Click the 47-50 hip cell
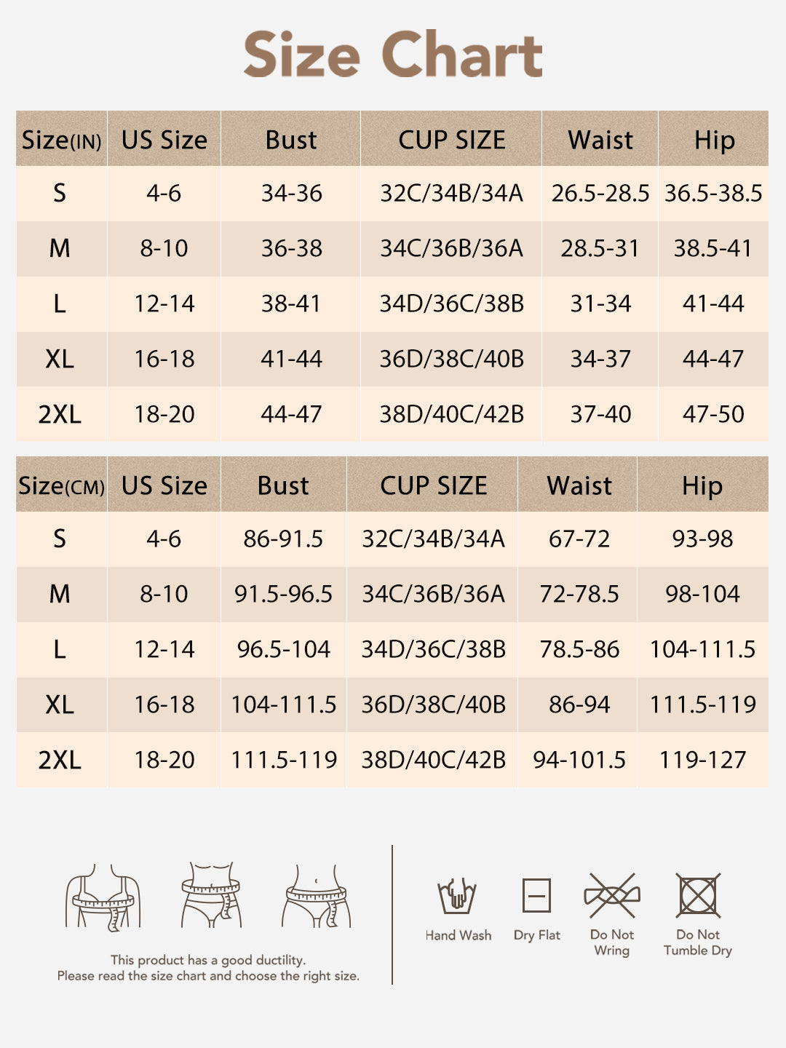The height and width of the screenshot is (1048, 786). 713,414
